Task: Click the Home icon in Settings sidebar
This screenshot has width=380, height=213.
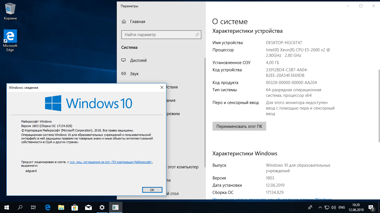Action: pyautogui.click(x=124, y=22)
